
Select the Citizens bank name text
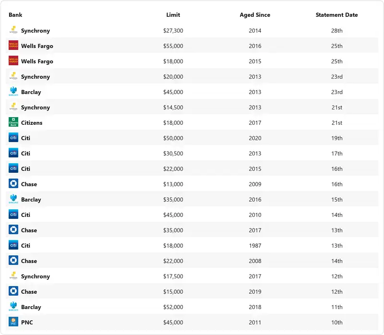coord(32,123)
